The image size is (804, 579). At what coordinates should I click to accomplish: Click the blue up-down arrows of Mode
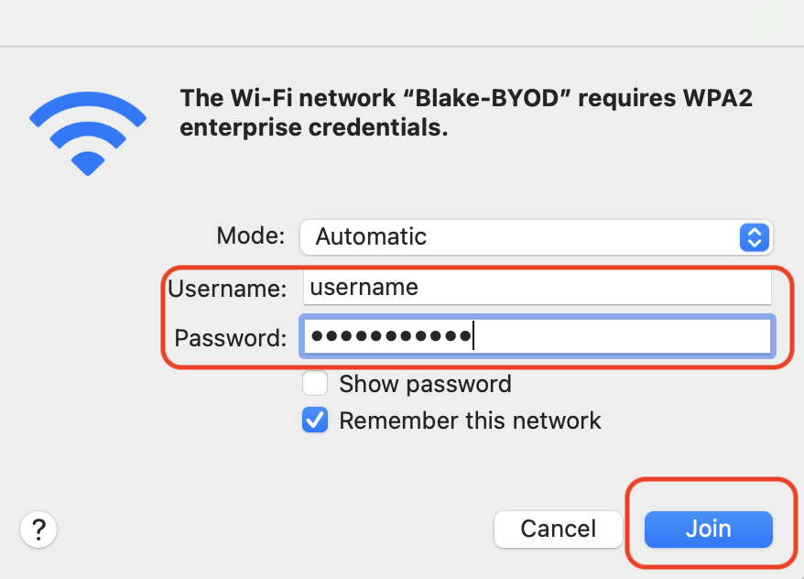[755, 237]
